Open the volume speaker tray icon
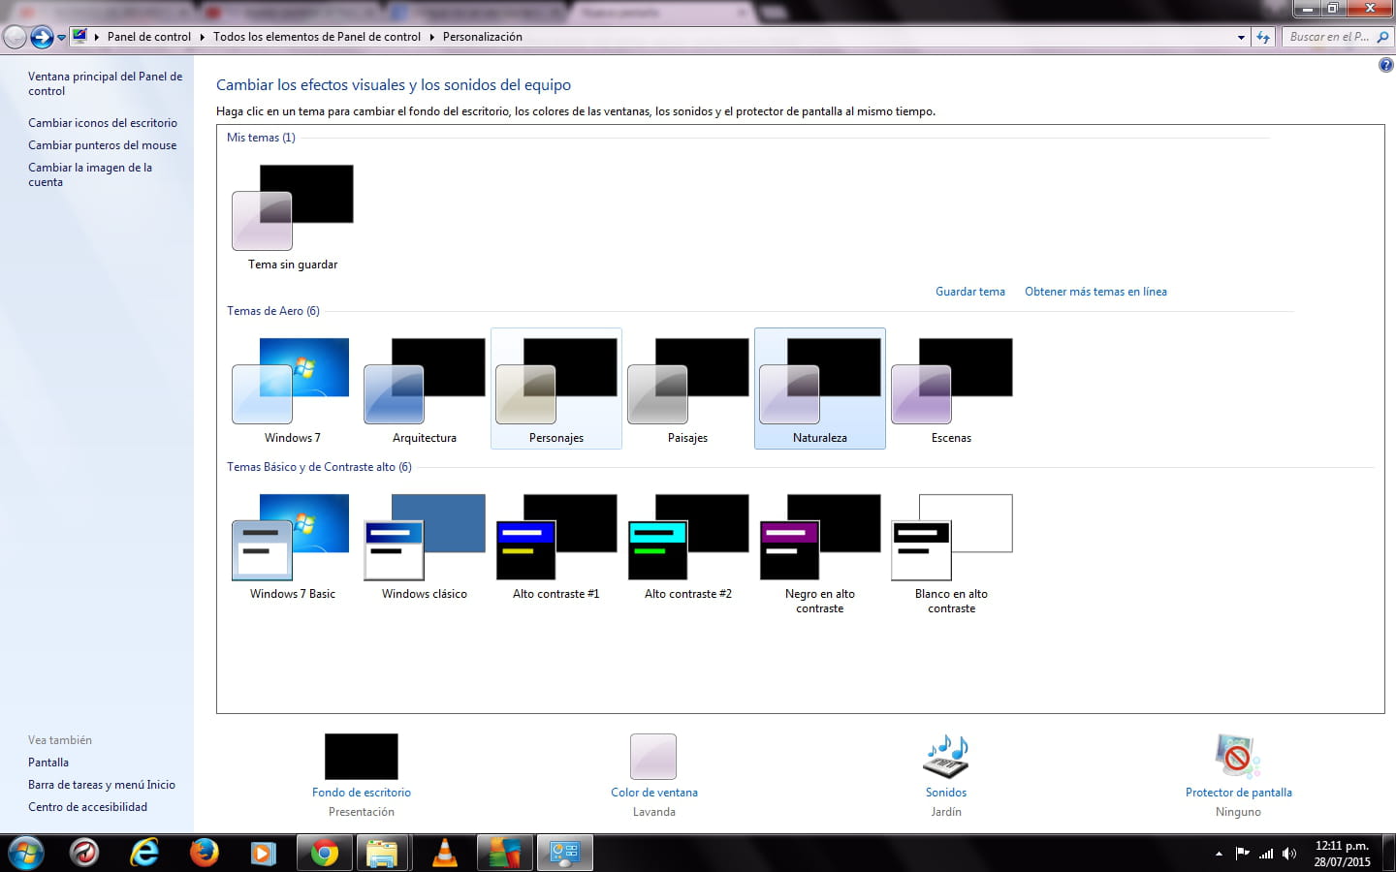This screenshot has height=872, width=1396. [1289, 854]
